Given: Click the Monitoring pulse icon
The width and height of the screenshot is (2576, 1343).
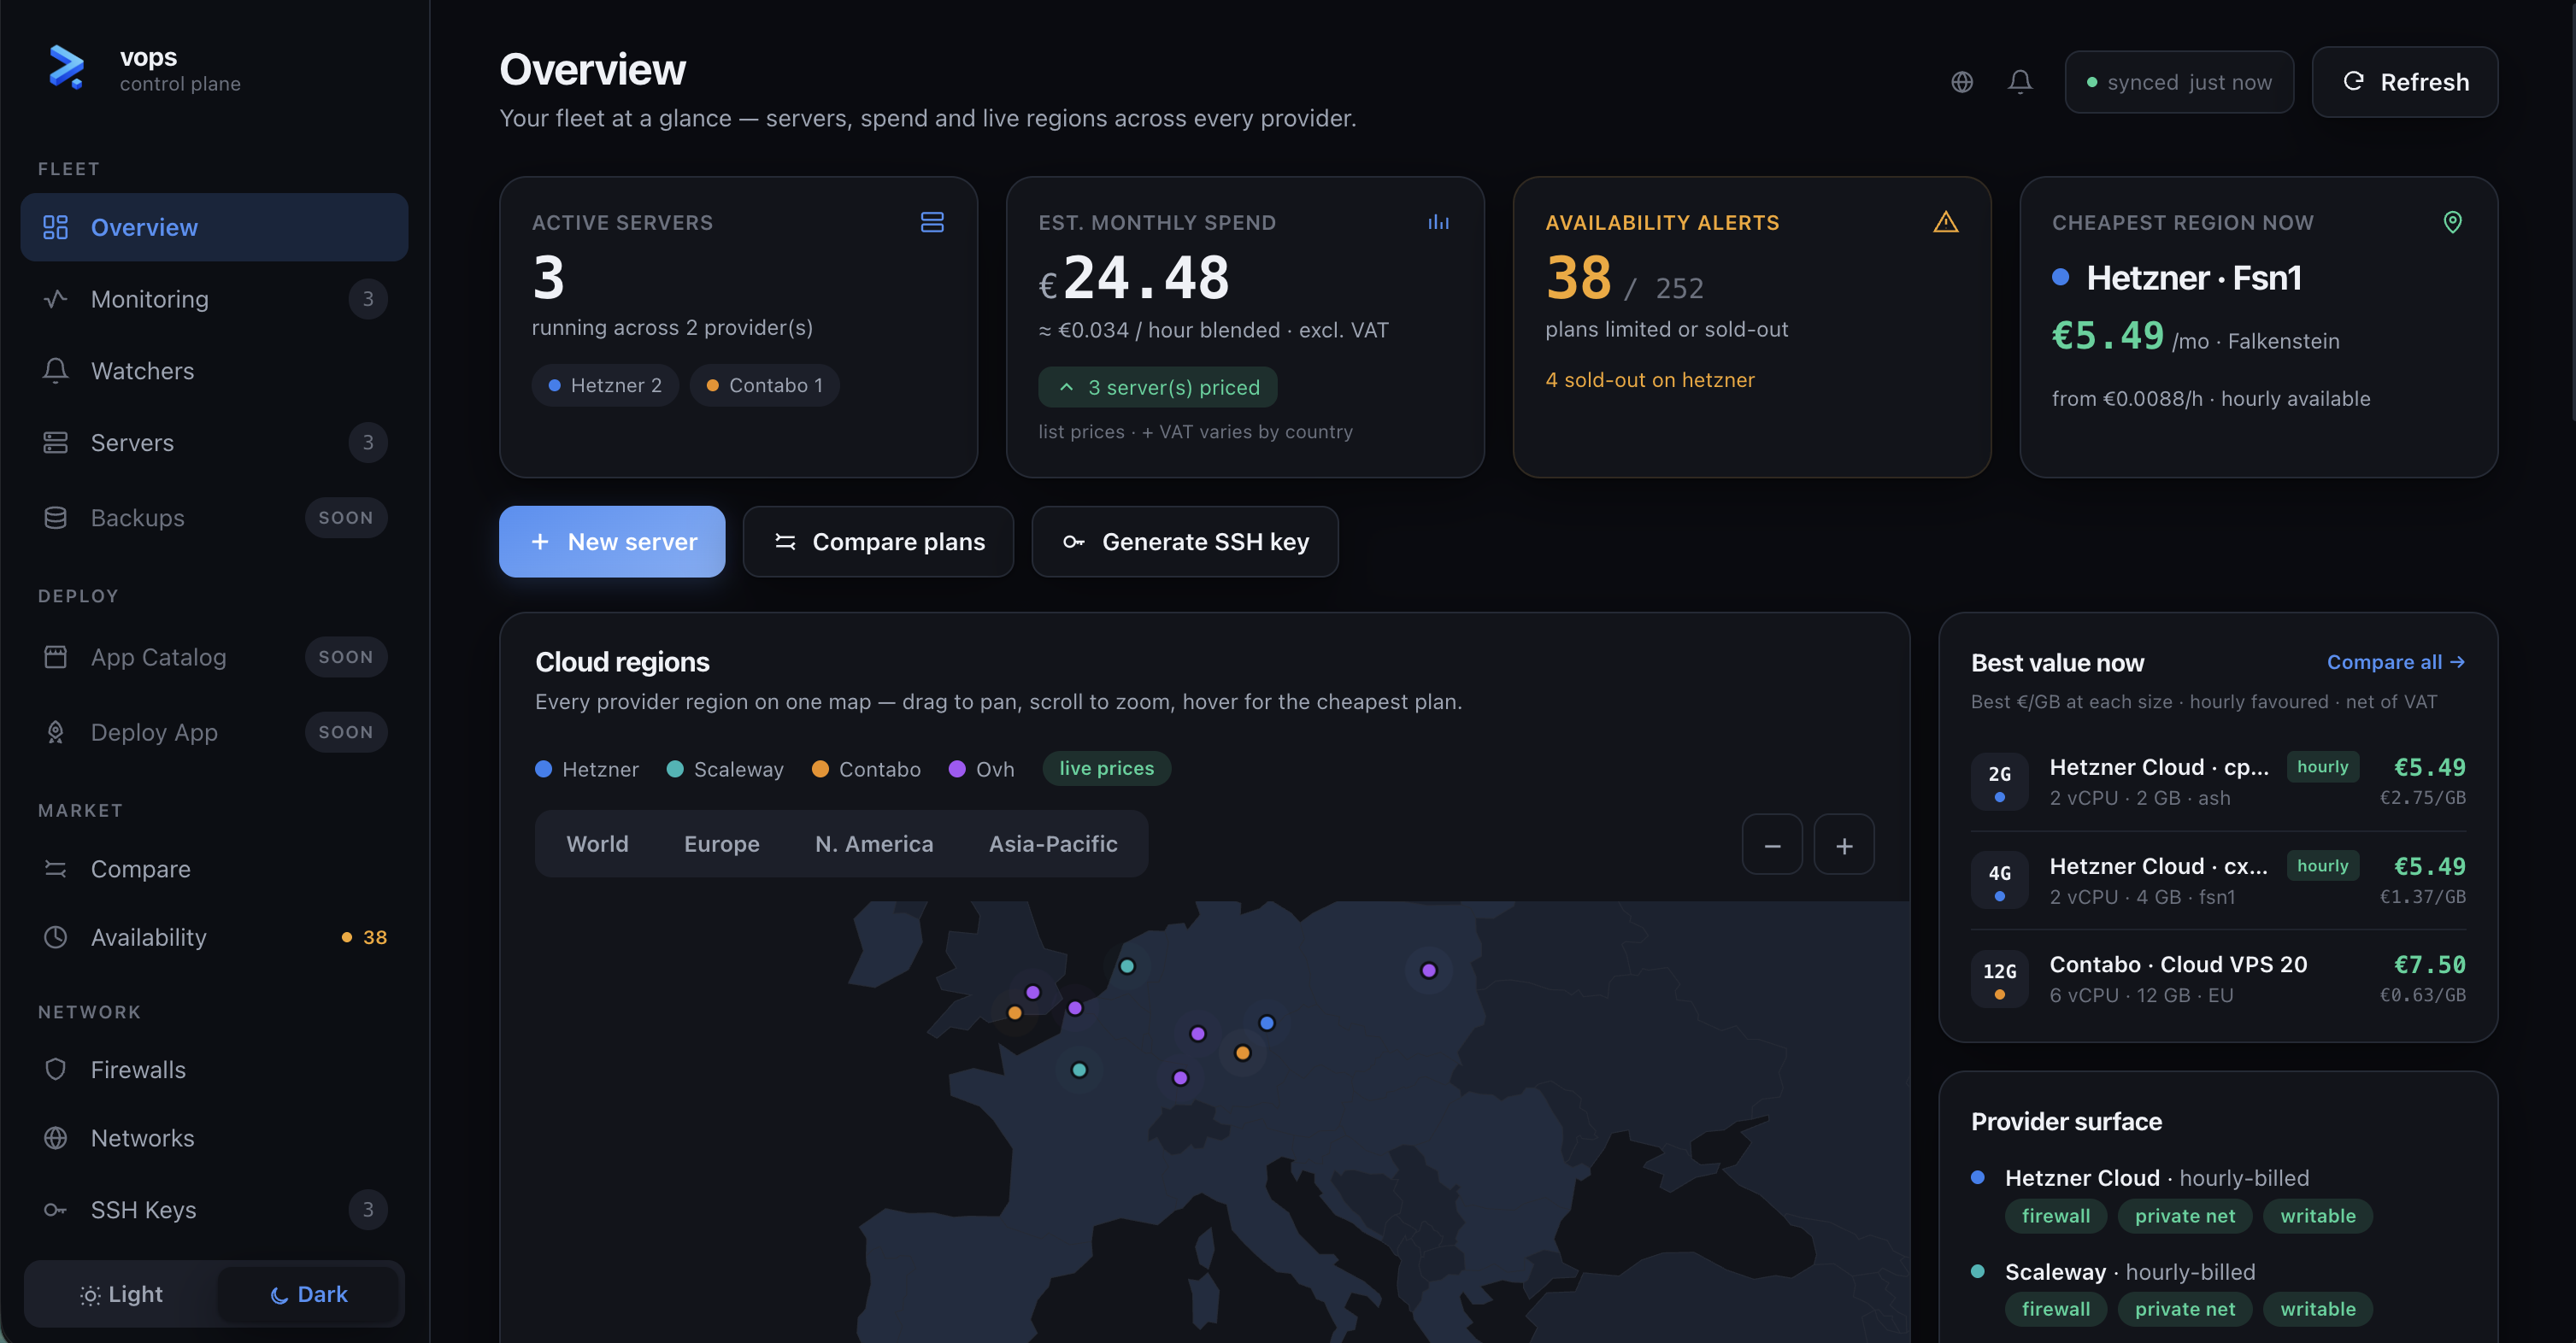Looking at the screenshot, I should (x=56, y=299).
